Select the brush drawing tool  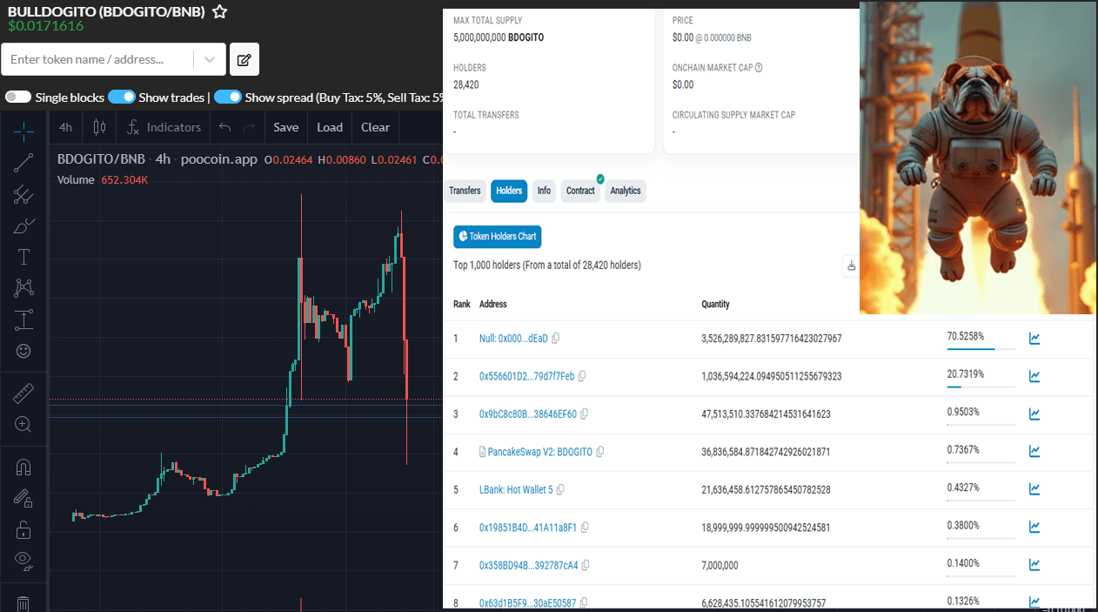[23, 226]
